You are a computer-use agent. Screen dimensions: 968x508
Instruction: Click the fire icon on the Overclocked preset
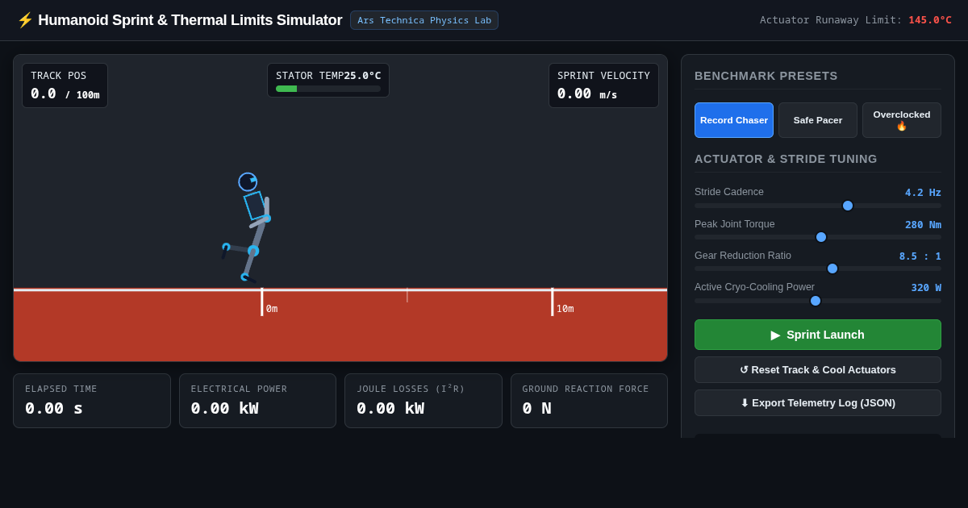[902, 127]
